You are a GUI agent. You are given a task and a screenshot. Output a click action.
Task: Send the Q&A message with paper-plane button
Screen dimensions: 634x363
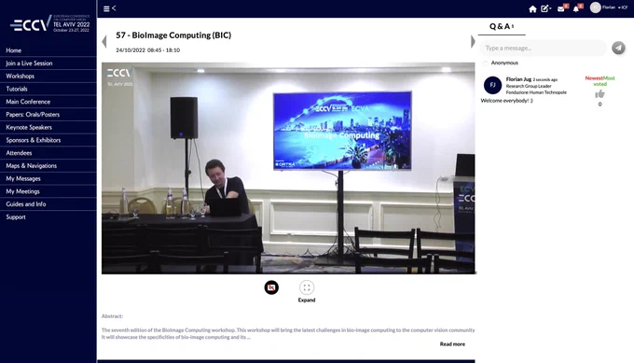[x=618, y=48]
